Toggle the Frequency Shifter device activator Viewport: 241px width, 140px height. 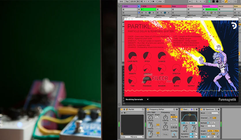[x=148, y=109]
